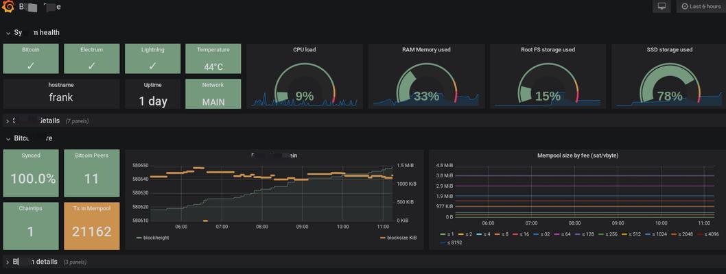Select the 44°C temperature value
Image resolution: width=726 pixels, height=274 pixels.
[213, 66]
